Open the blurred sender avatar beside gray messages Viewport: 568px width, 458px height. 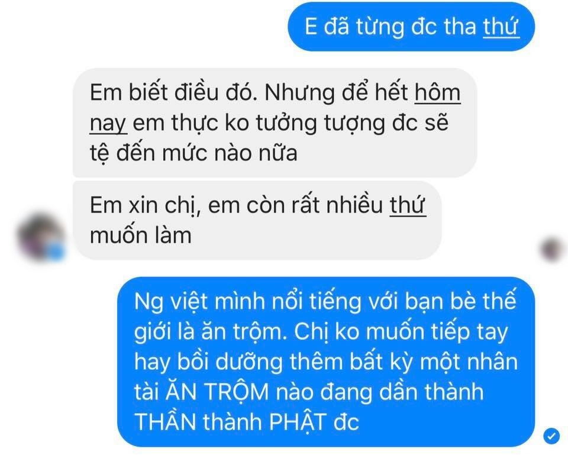42,238
